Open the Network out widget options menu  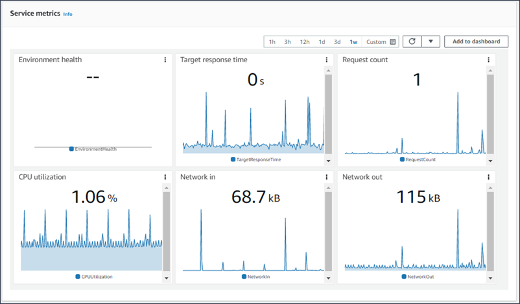tap(488, 176)
